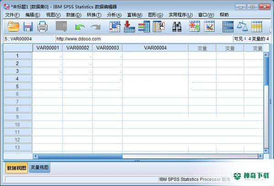Select row 1 header
Screen dimensions: 274x186
(x=18, y=56)
